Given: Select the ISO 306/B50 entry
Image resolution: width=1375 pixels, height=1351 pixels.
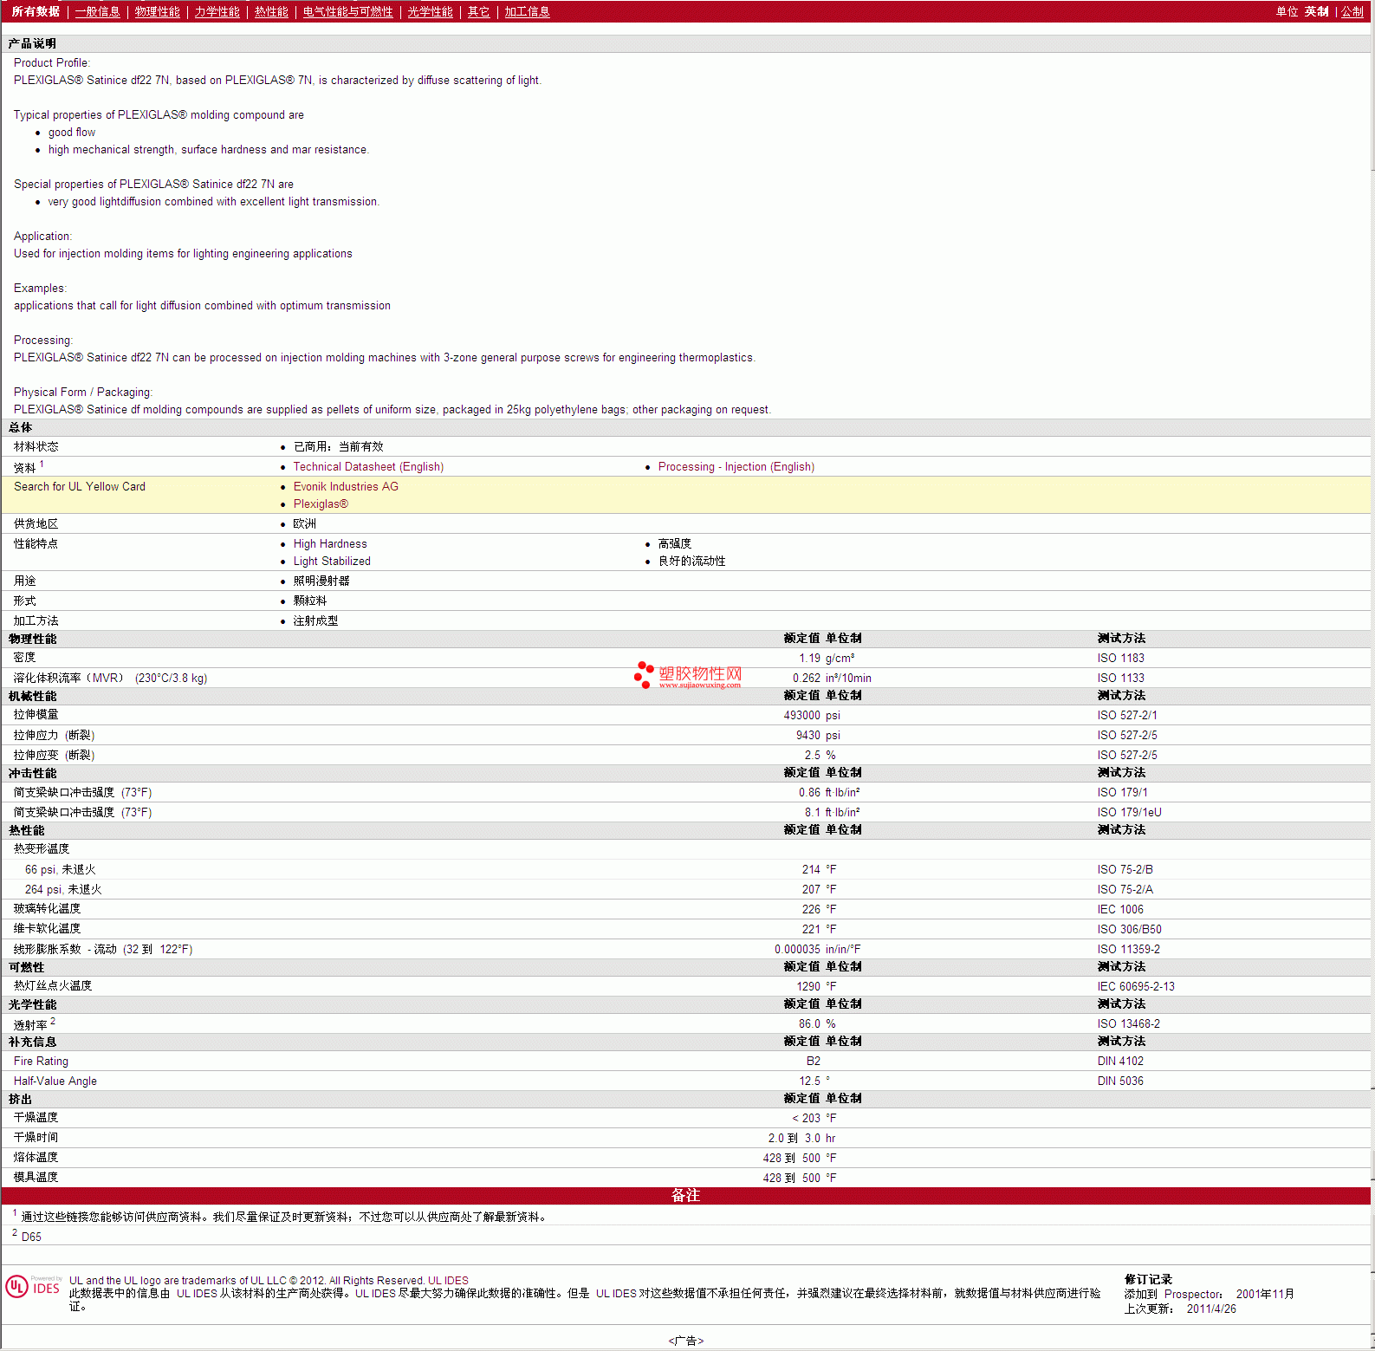Looking at the screenshot, I should tap(1130, 930).
